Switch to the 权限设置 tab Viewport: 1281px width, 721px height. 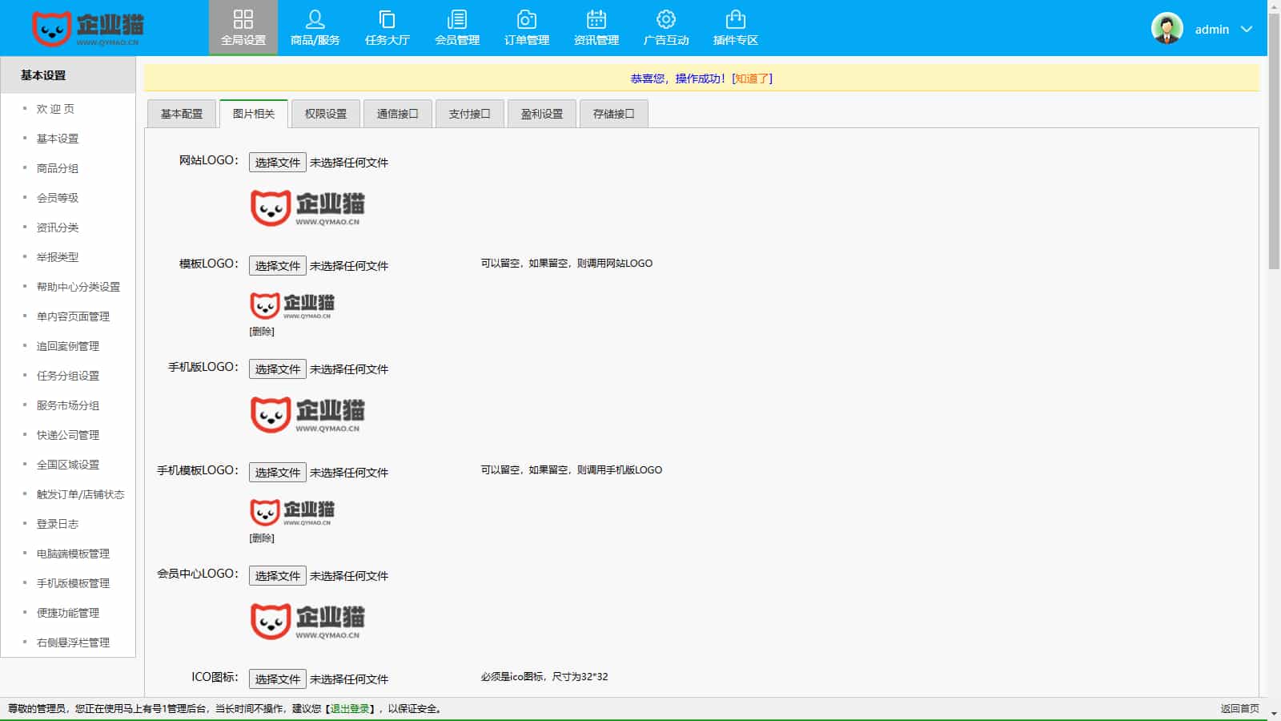[x=326, y=114]
